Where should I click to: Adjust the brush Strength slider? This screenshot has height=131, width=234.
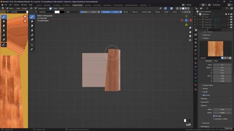coord(110,12)
